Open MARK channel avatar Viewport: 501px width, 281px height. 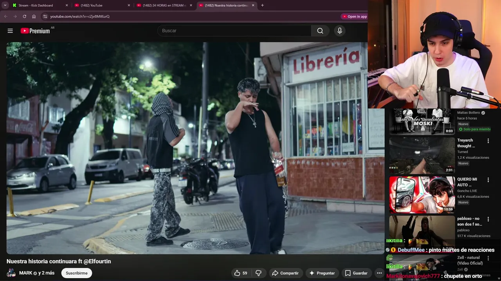coord(11,273)
